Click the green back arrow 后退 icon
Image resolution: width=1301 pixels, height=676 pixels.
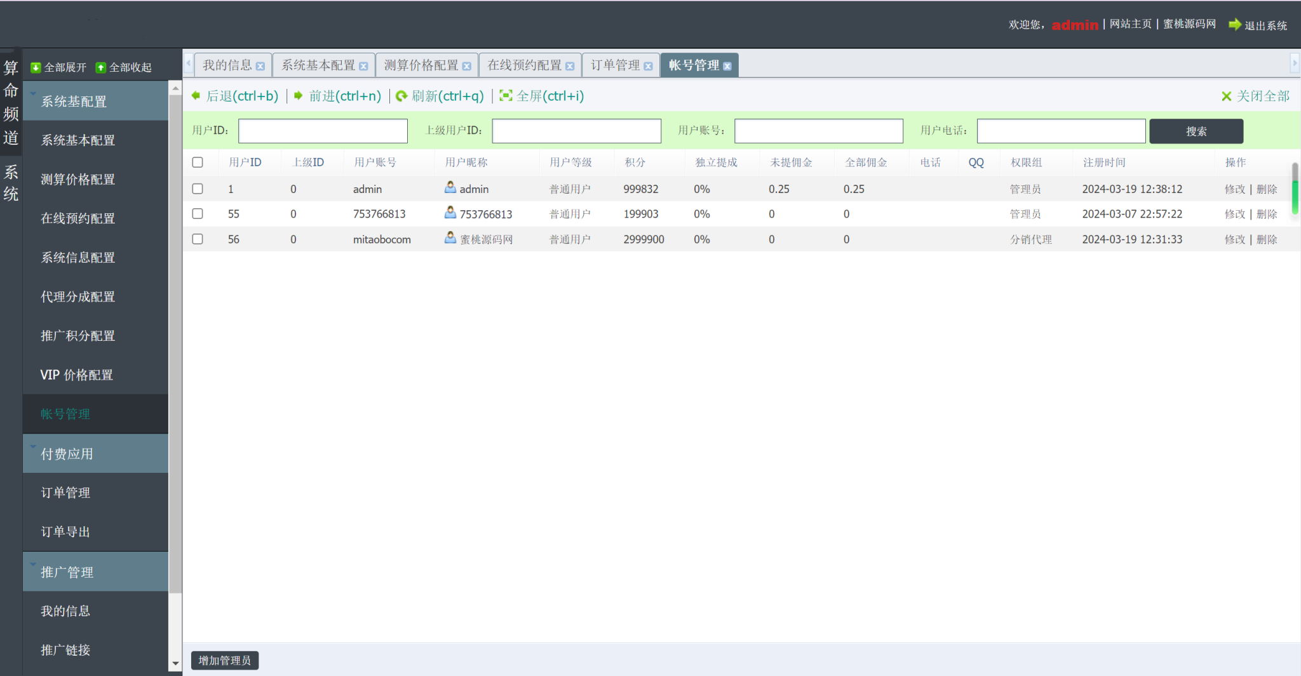click(196, 95)
